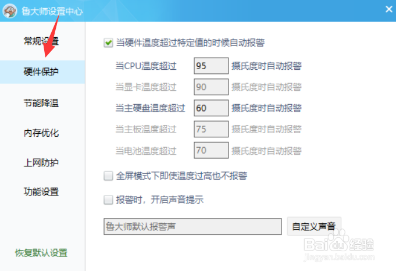
Task: Click the 当主硬盘温度超过 label
Action: pyautogui.click(x=150, y=108)
